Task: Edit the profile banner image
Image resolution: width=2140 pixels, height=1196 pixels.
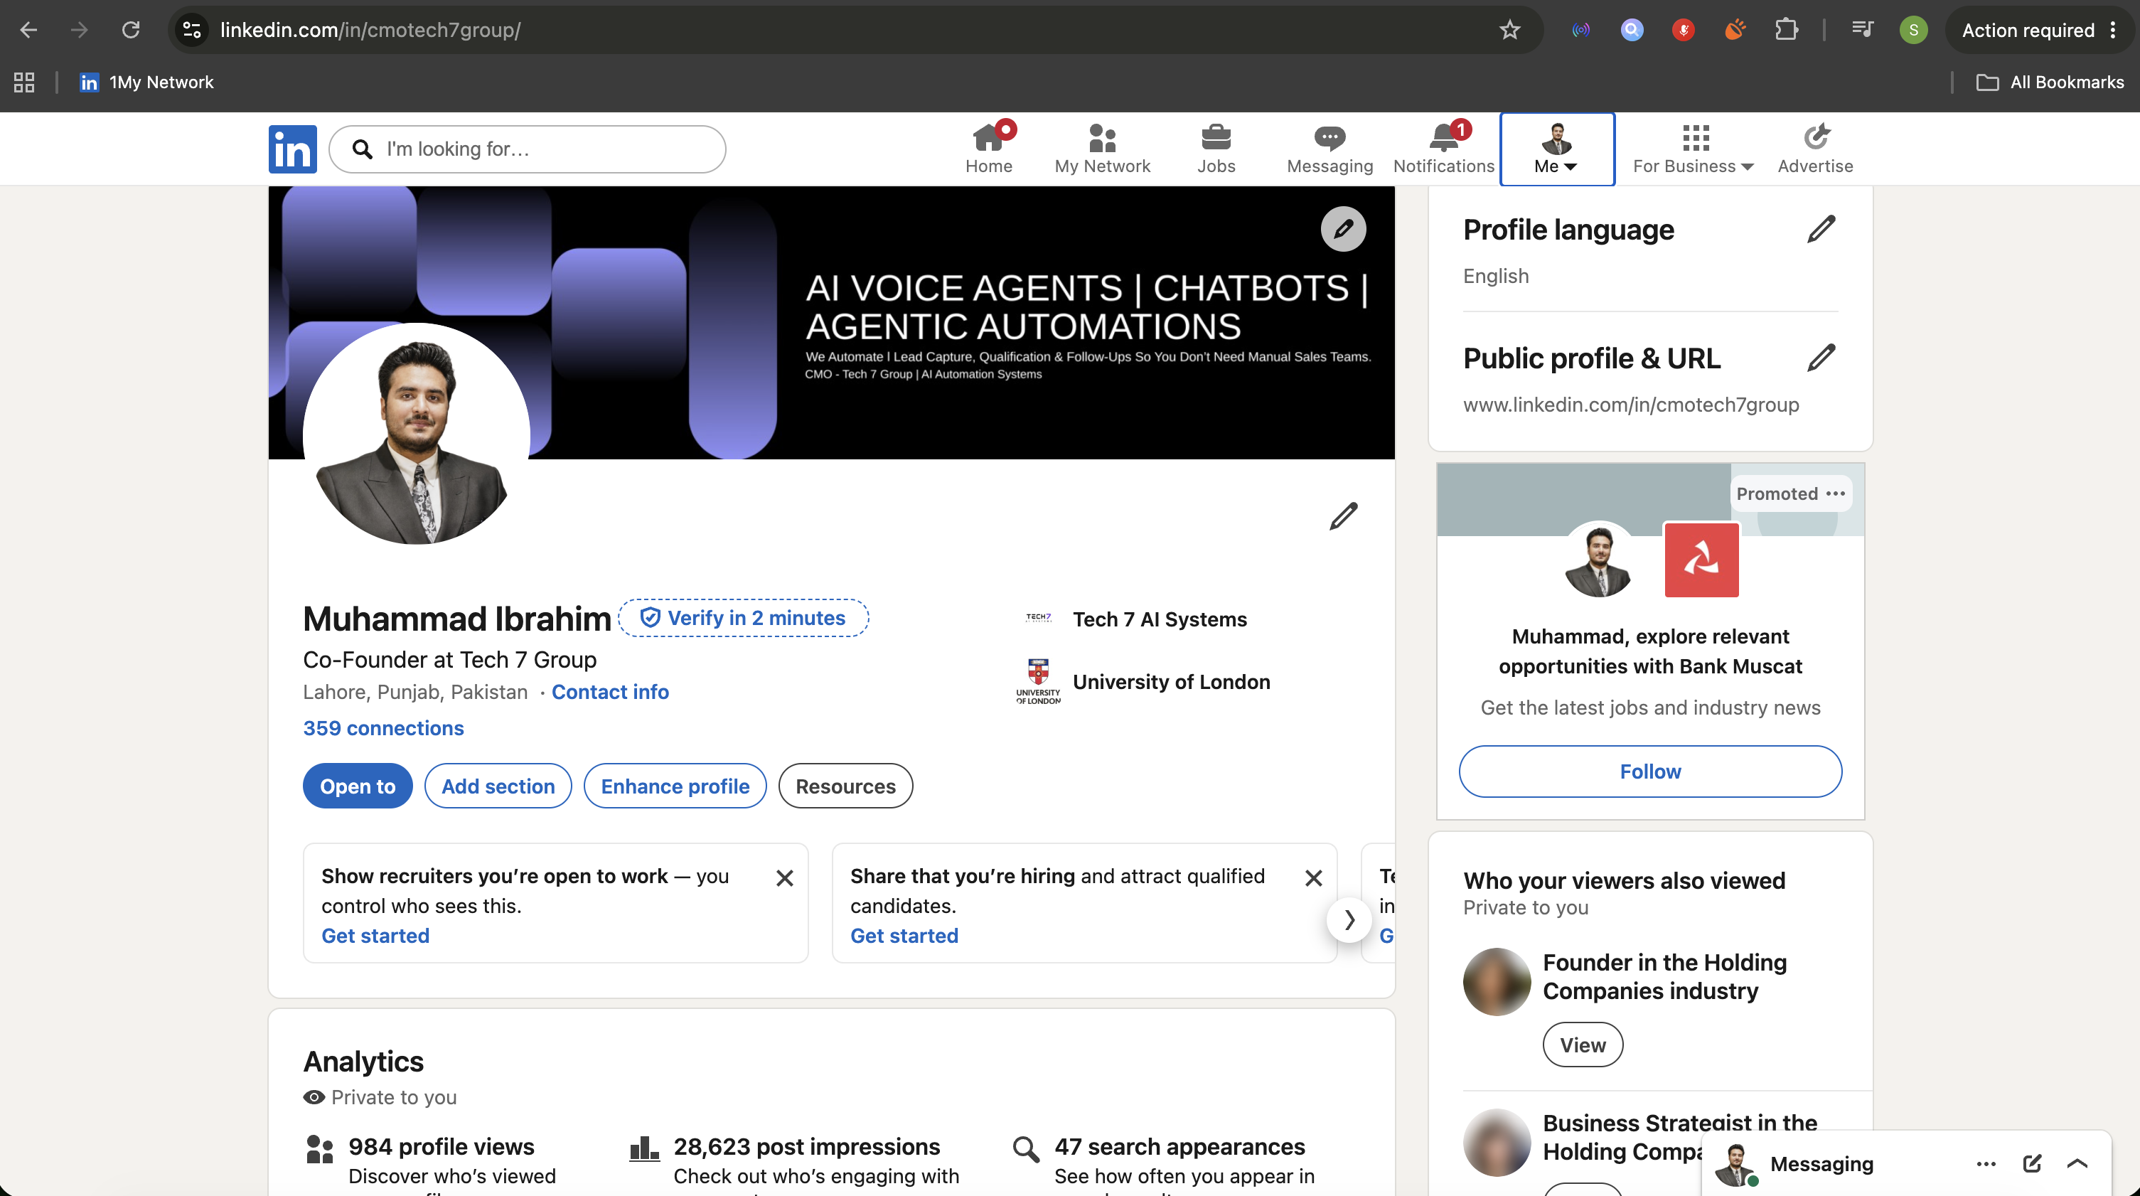Action: (1343, 228)
